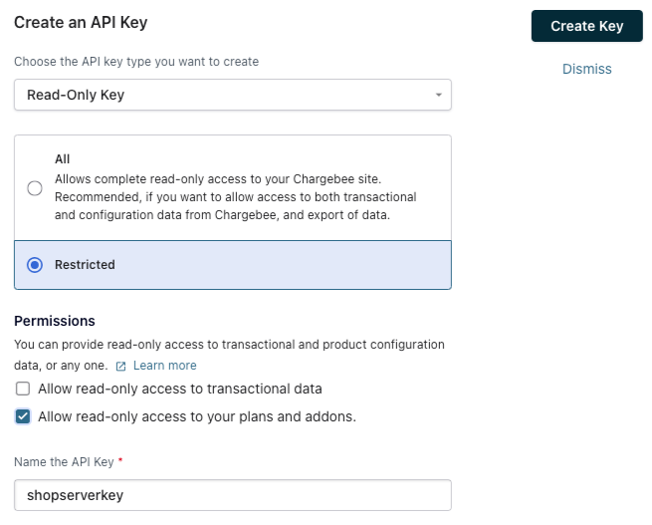This screenshot has height=525, width=652.
Task: Click the Choose the API key type label
Action: 136,62
